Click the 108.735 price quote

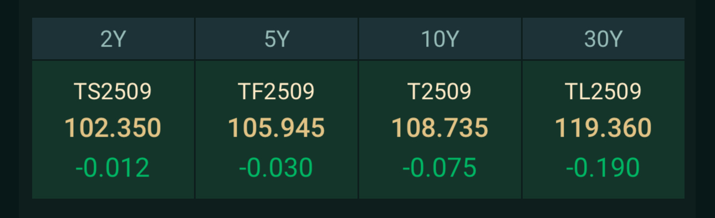[440, 128]
